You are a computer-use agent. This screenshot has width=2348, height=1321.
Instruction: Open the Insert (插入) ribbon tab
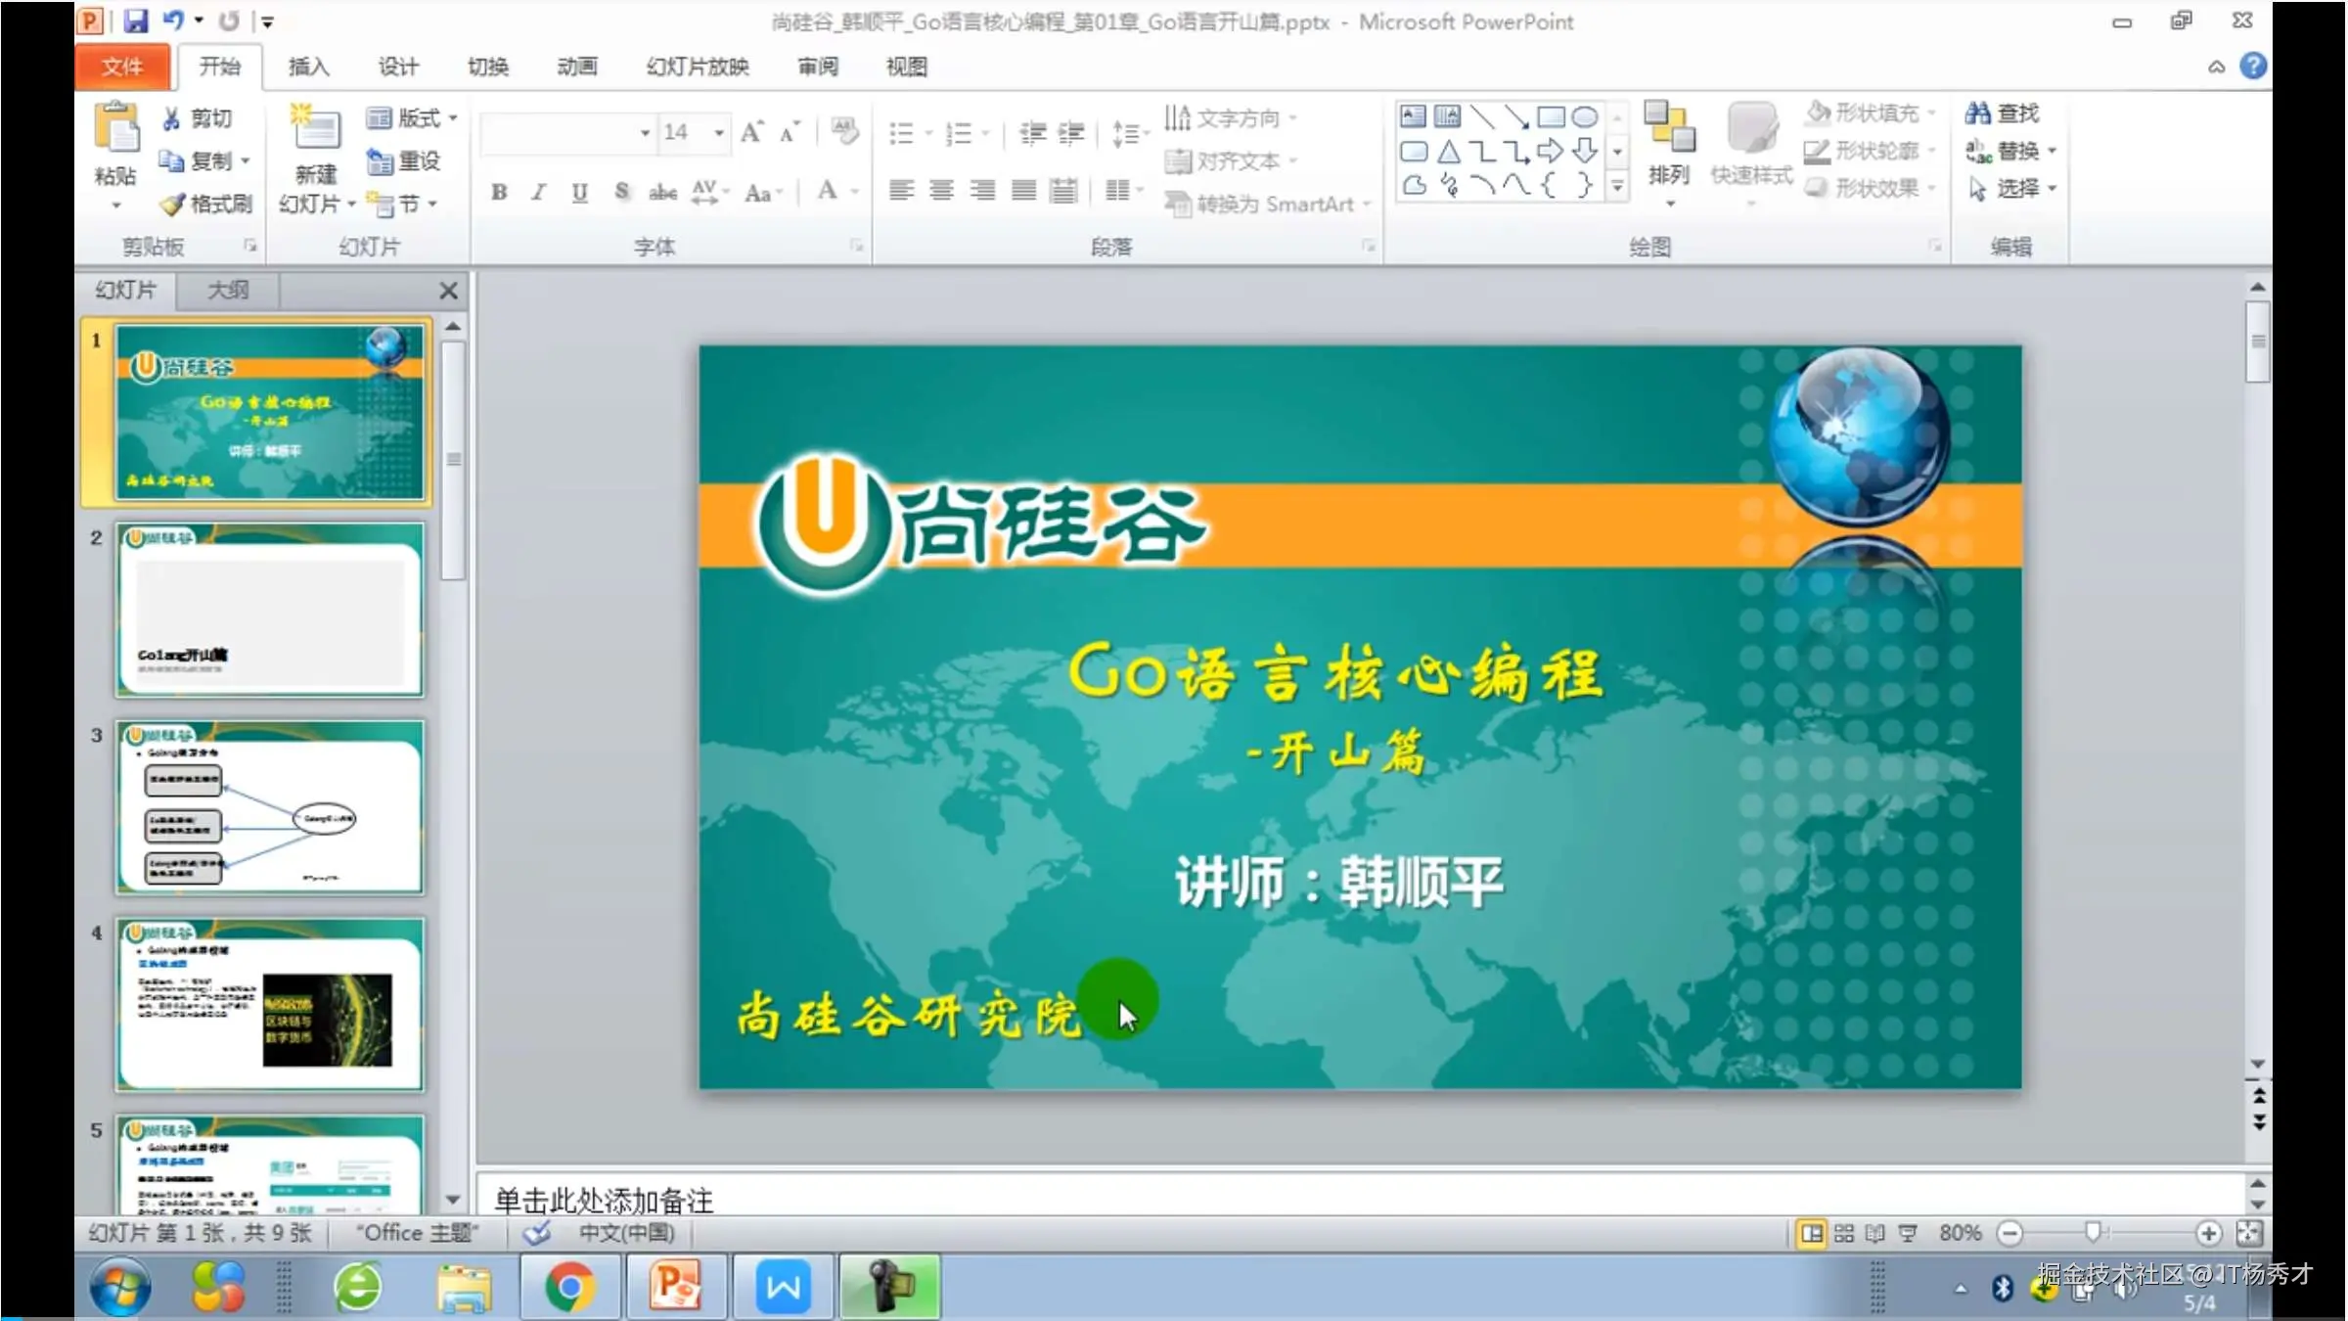308,67
